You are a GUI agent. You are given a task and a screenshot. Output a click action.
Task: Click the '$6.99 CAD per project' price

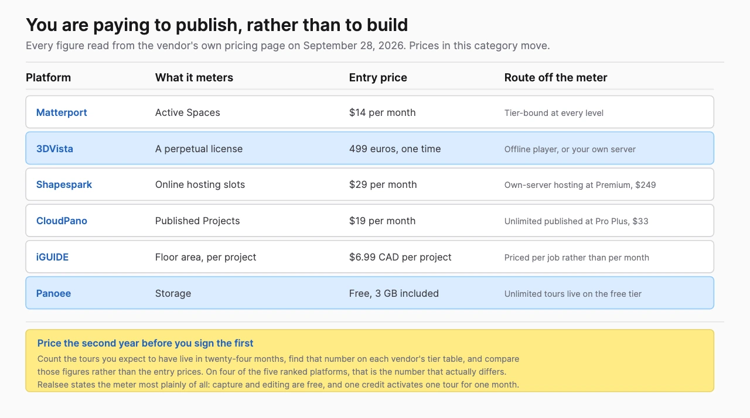(400, 257)
